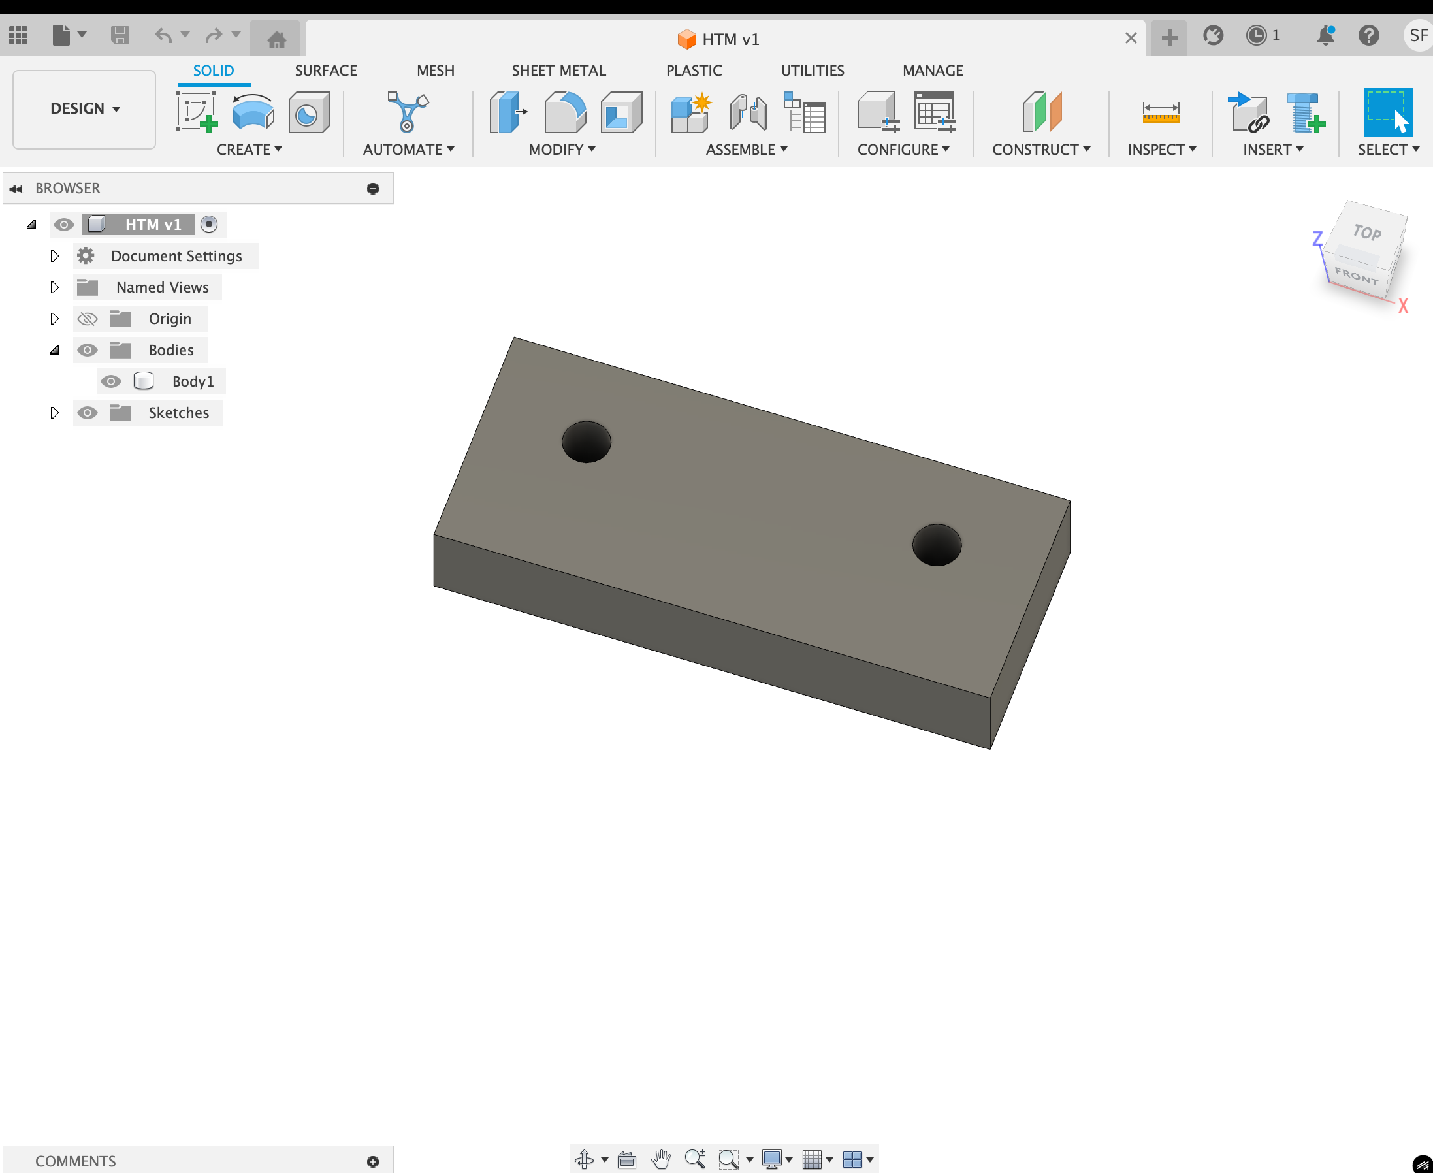This screenshot has height=1173, width=1433.
Task: Open the DESIGN workspace dropdown
Action: click(x=84, y=109)
